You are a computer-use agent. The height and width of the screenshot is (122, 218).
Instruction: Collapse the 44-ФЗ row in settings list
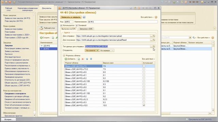[42, 49]
